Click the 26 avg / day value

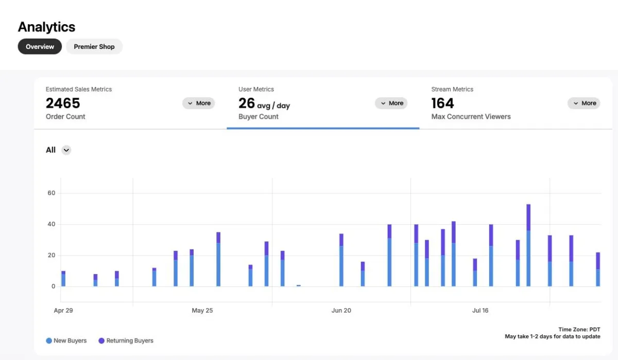(264, 104)
